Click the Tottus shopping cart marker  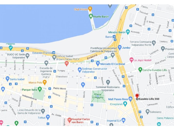[x=48, y=118]
